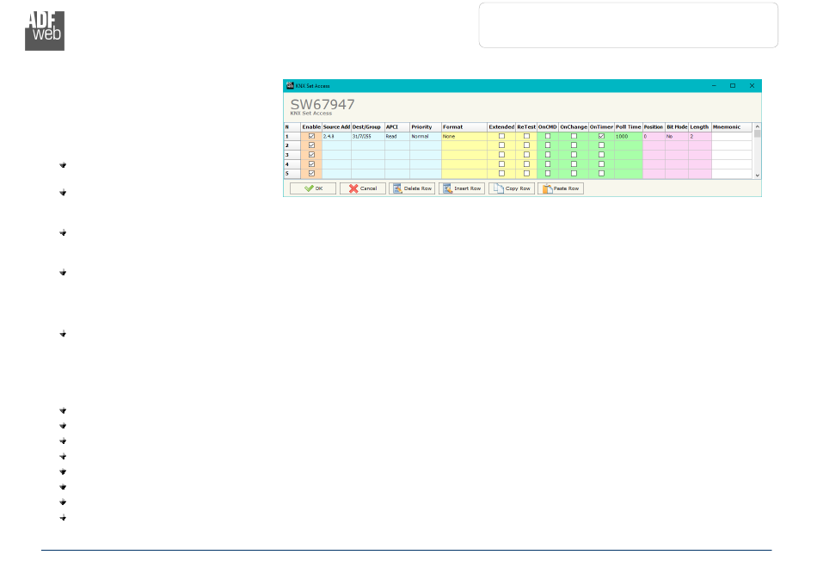Screen dimensions: 817x567
Task: Click the Cancel button
Action: pyautogui.click(x=363, y=188)
